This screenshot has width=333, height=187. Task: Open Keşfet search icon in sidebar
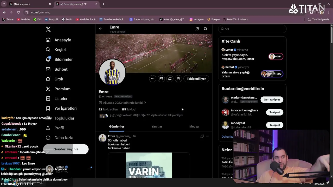48,50
